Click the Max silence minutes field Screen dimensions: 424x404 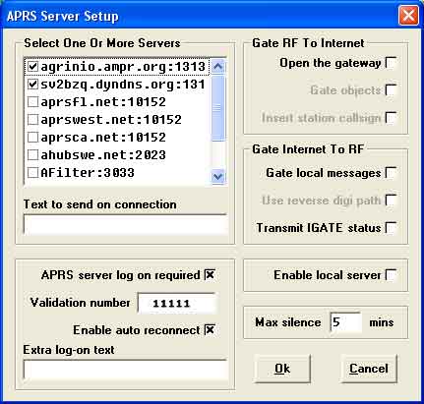[346, 322]
